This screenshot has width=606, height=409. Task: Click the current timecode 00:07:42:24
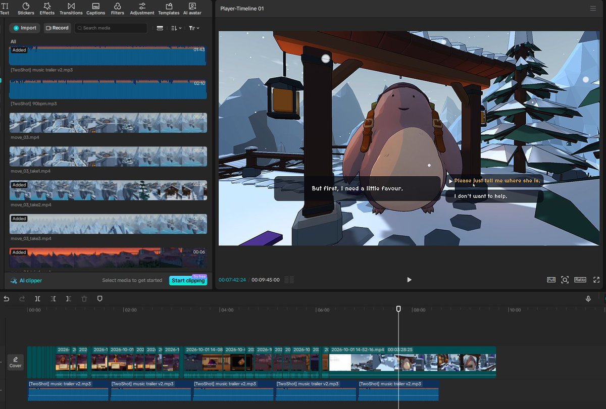[232, 280]
